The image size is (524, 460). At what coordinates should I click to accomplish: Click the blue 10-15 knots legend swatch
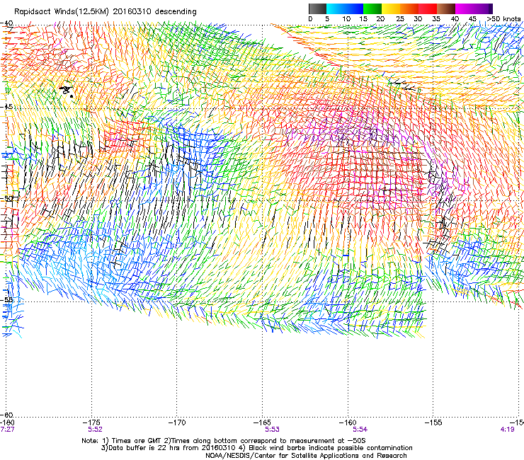tap(354, 8)
